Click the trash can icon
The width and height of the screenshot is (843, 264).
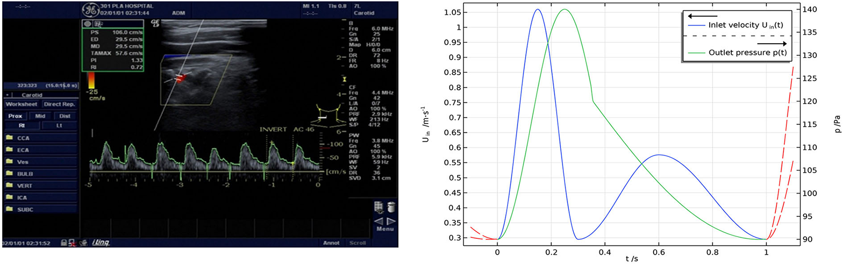click(x=391, y=207)
